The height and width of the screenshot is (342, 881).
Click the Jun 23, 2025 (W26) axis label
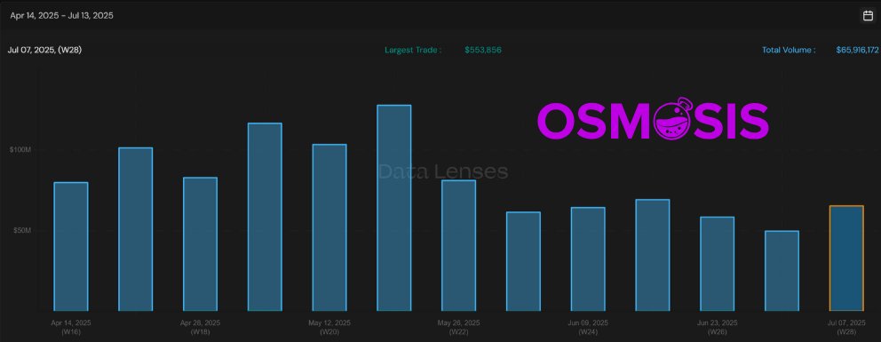coord(717,327)
